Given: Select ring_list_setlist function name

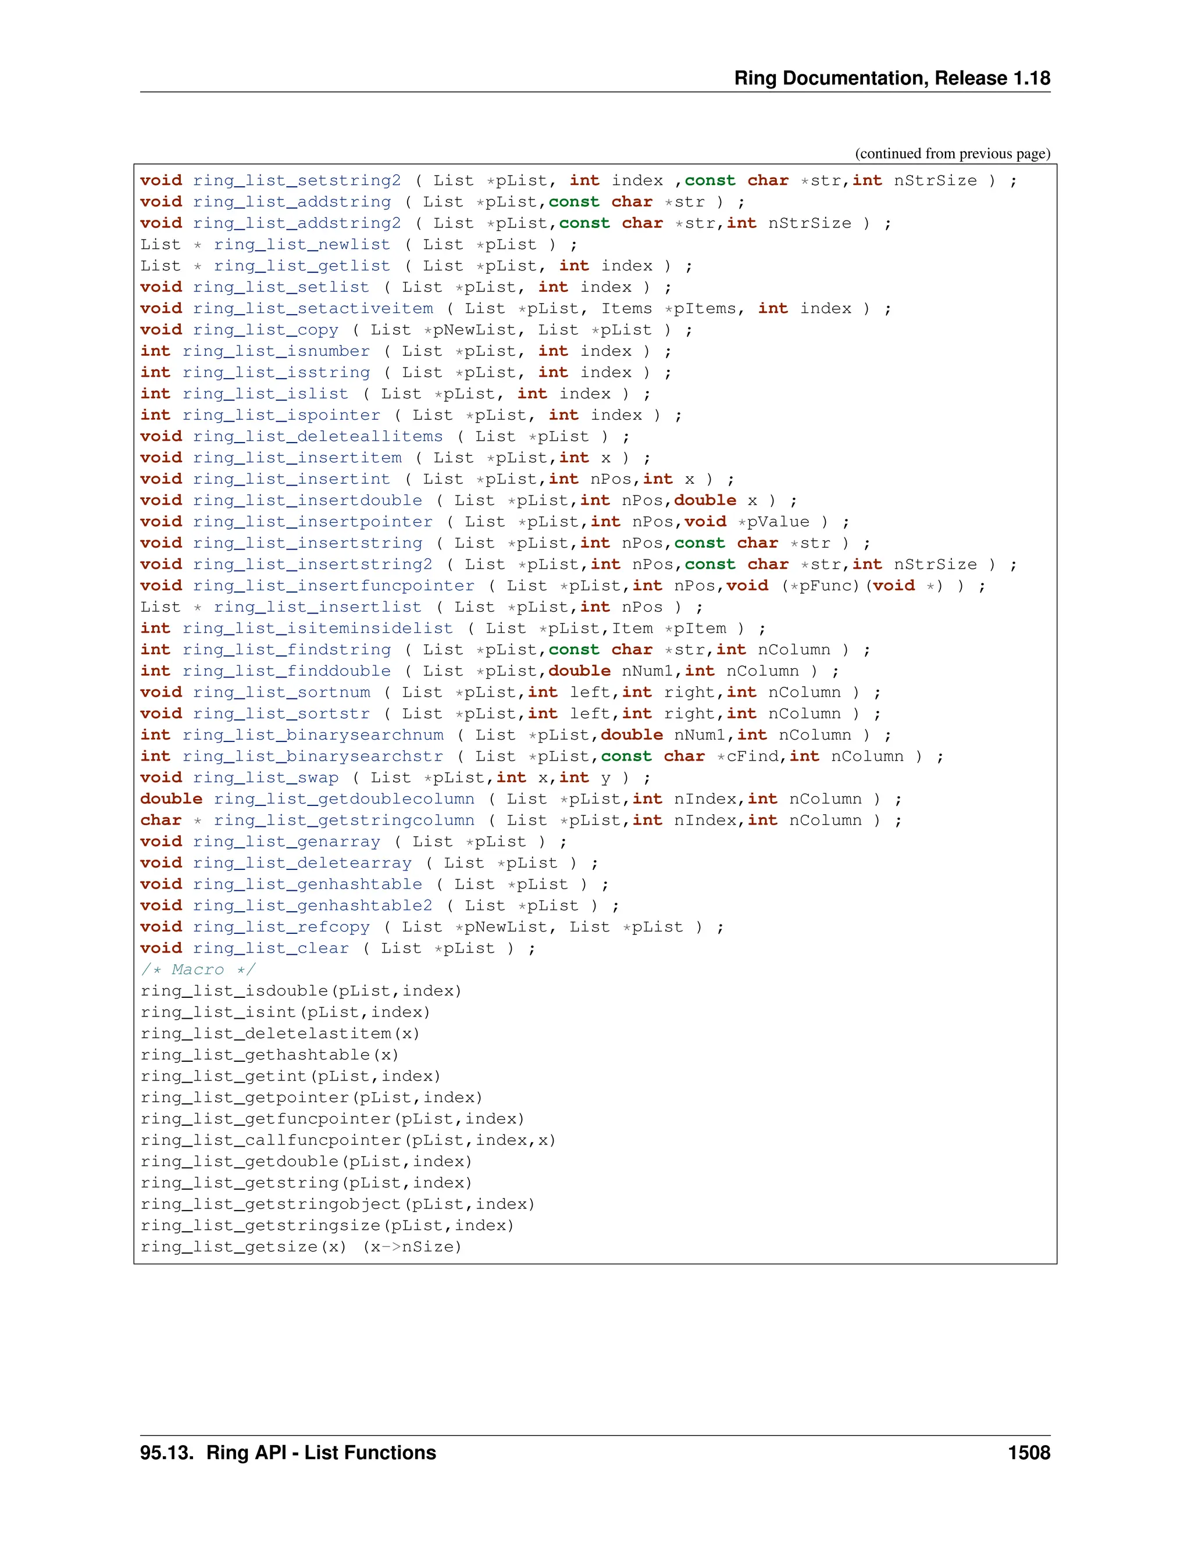Looking at the screenshot, I should pos(281,288).
